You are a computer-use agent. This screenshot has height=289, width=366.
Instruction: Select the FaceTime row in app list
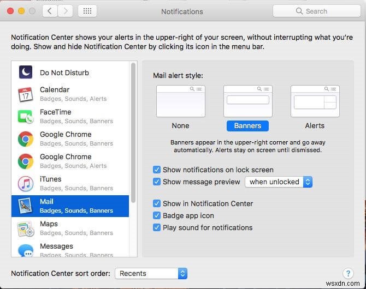pyautogui.click(x=70, y=117)
